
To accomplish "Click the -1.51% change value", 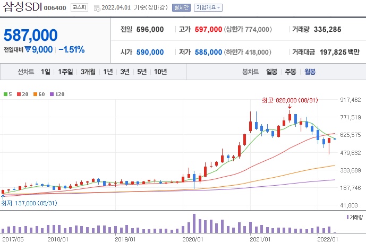I will click(71, 50).
